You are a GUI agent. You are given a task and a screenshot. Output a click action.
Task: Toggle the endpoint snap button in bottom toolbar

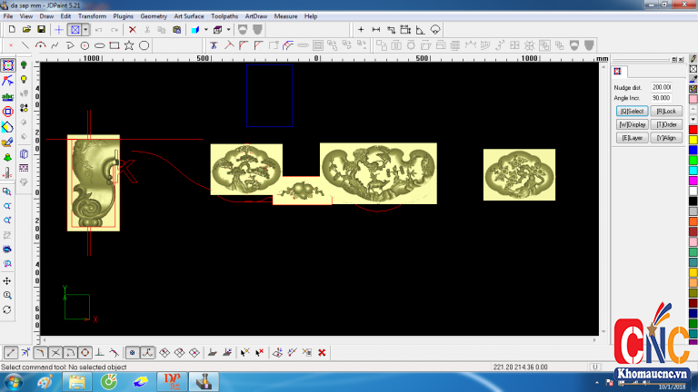coord(10,352)
